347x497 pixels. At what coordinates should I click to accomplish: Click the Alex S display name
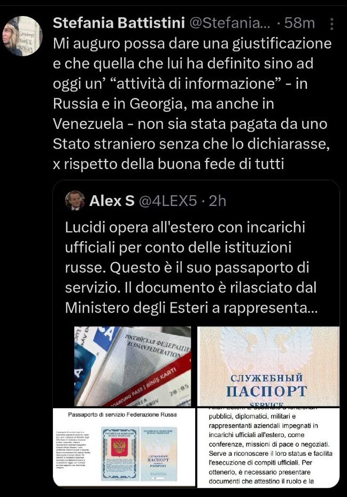[112, 201]
